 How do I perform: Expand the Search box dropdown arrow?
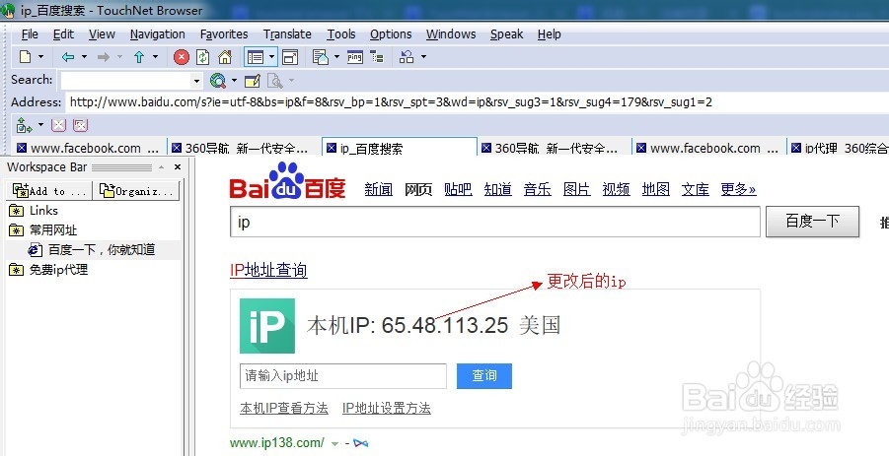coord(196,81)
